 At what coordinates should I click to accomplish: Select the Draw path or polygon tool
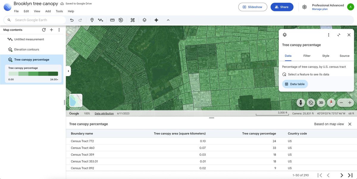101,20
